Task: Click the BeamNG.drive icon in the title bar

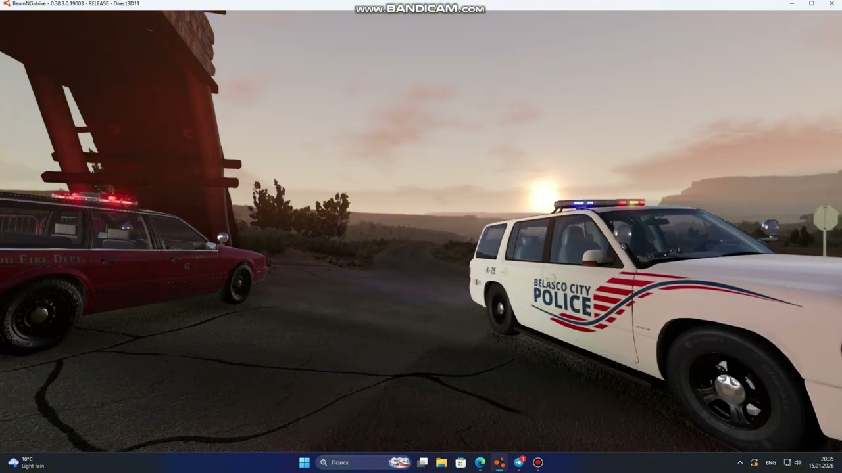Action: pos(6,3)
